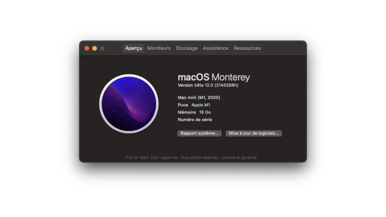Click Mise à jour de logiciels… button
Image resolution: width=386 pixels, height=217 pixels.
point(253,133)
